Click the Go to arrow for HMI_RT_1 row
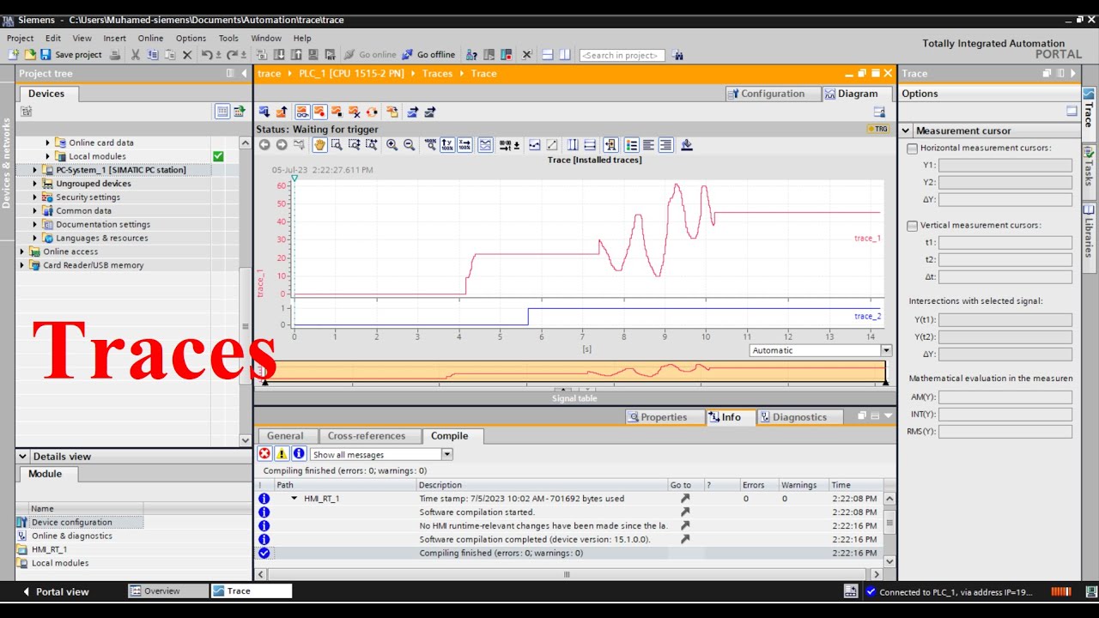 coord(685,498)
